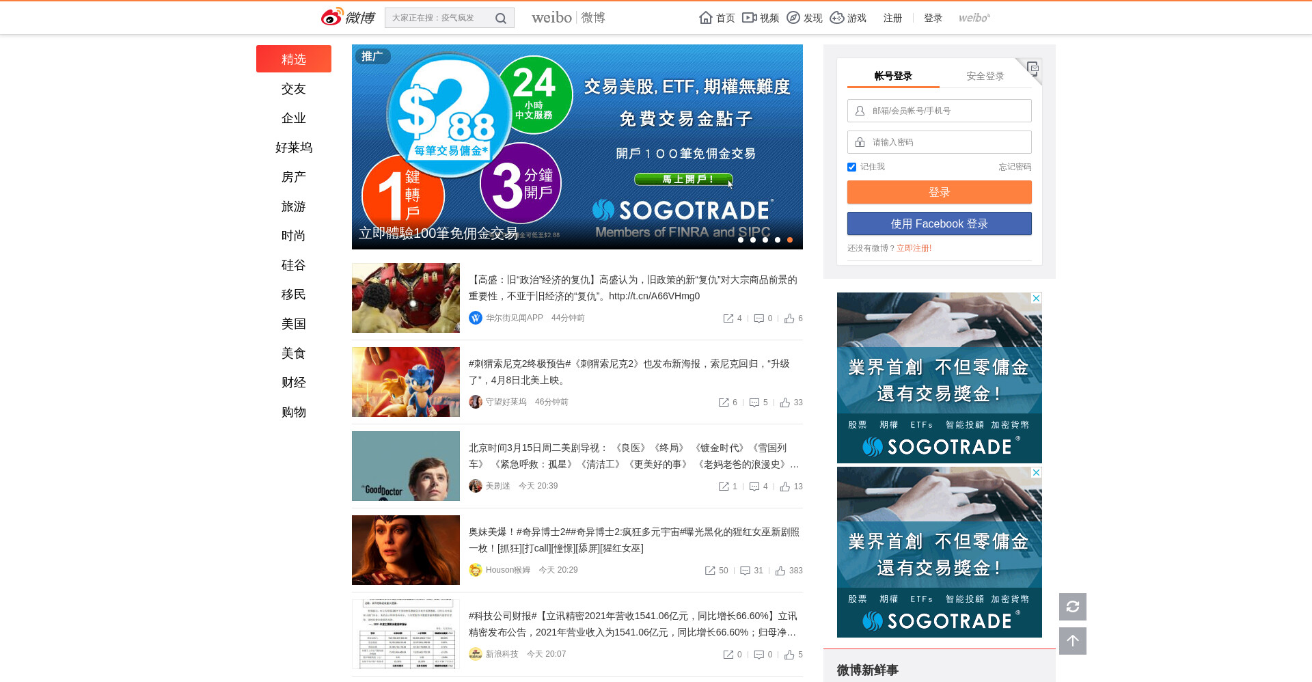Open comments on the 奇异博士2 post
The width and height of the screenshot is (1312, 682).
pyautogui.click(x=745, y=571)
